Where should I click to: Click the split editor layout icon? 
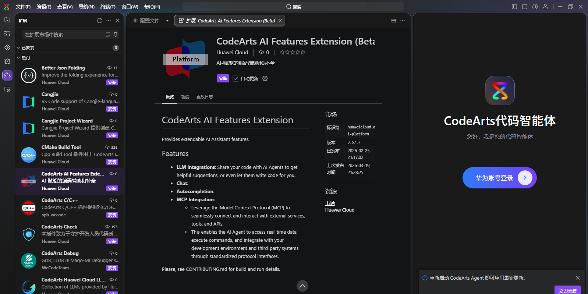pos(394,21)
